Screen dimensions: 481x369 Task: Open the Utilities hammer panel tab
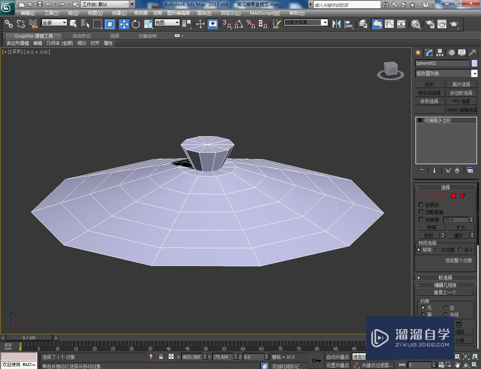point(472,53)
